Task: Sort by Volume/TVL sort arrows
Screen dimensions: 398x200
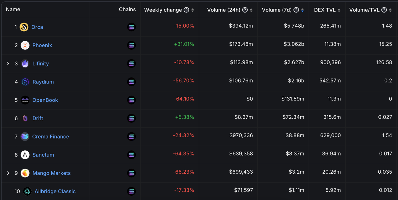Action: click(x=390, y=10)
